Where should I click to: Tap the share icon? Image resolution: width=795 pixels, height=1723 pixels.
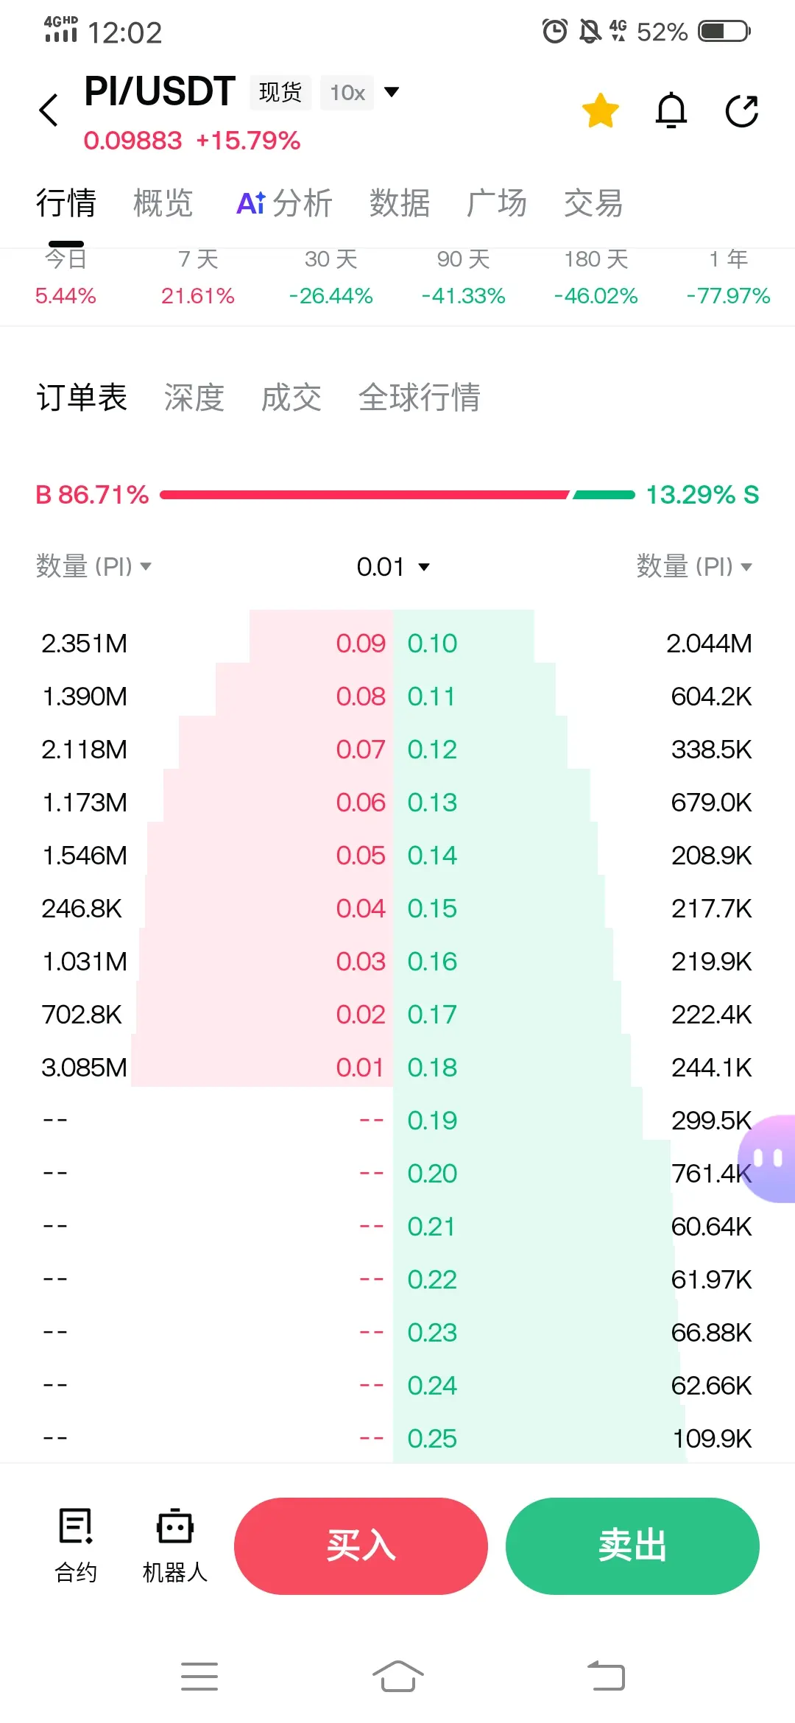[x=742, y=110]
